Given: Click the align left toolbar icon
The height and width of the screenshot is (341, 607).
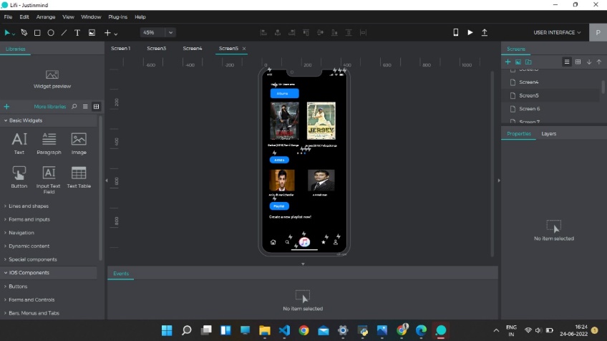Looking at the screenshot, I should point(263,32).
